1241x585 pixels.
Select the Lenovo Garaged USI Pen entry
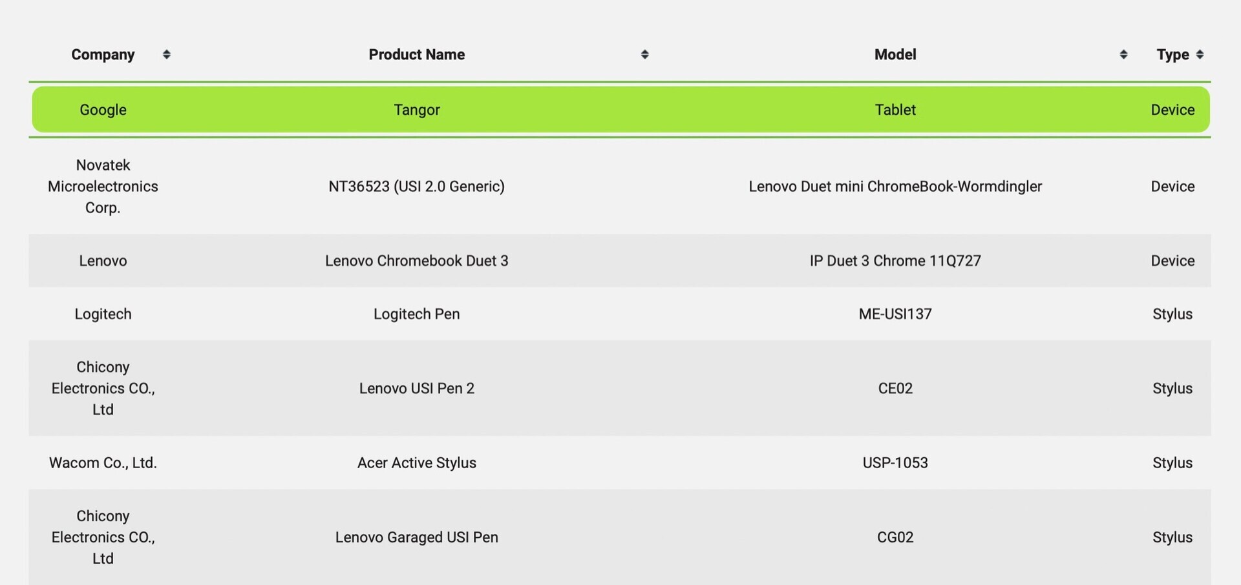(416, 537)
